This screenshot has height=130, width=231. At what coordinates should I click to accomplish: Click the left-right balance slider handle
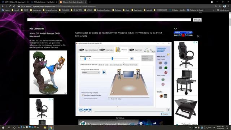85,58
